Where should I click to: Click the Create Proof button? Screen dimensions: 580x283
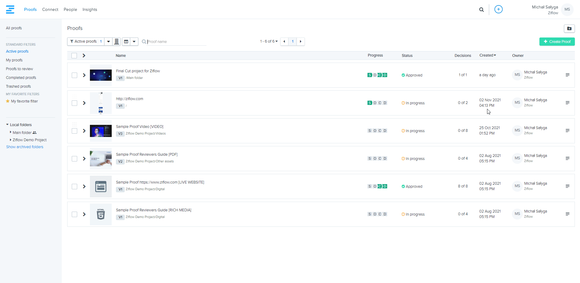pos(557,42)
